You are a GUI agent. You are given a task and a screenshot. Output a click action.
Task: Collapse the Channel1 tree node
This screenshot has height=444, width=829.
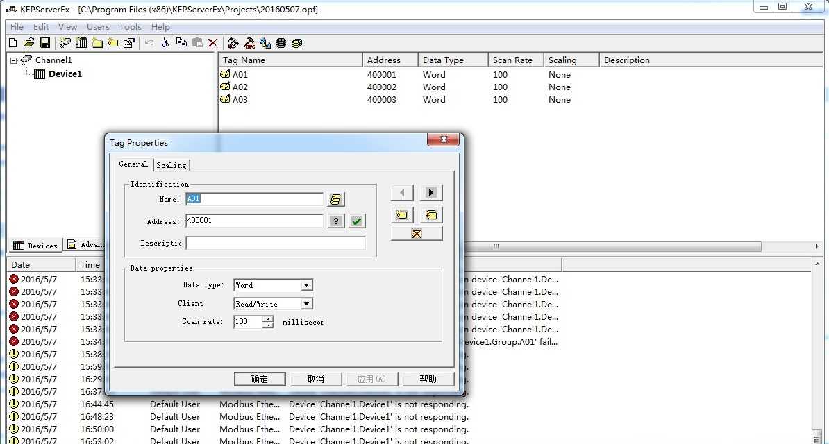point(15,60)
